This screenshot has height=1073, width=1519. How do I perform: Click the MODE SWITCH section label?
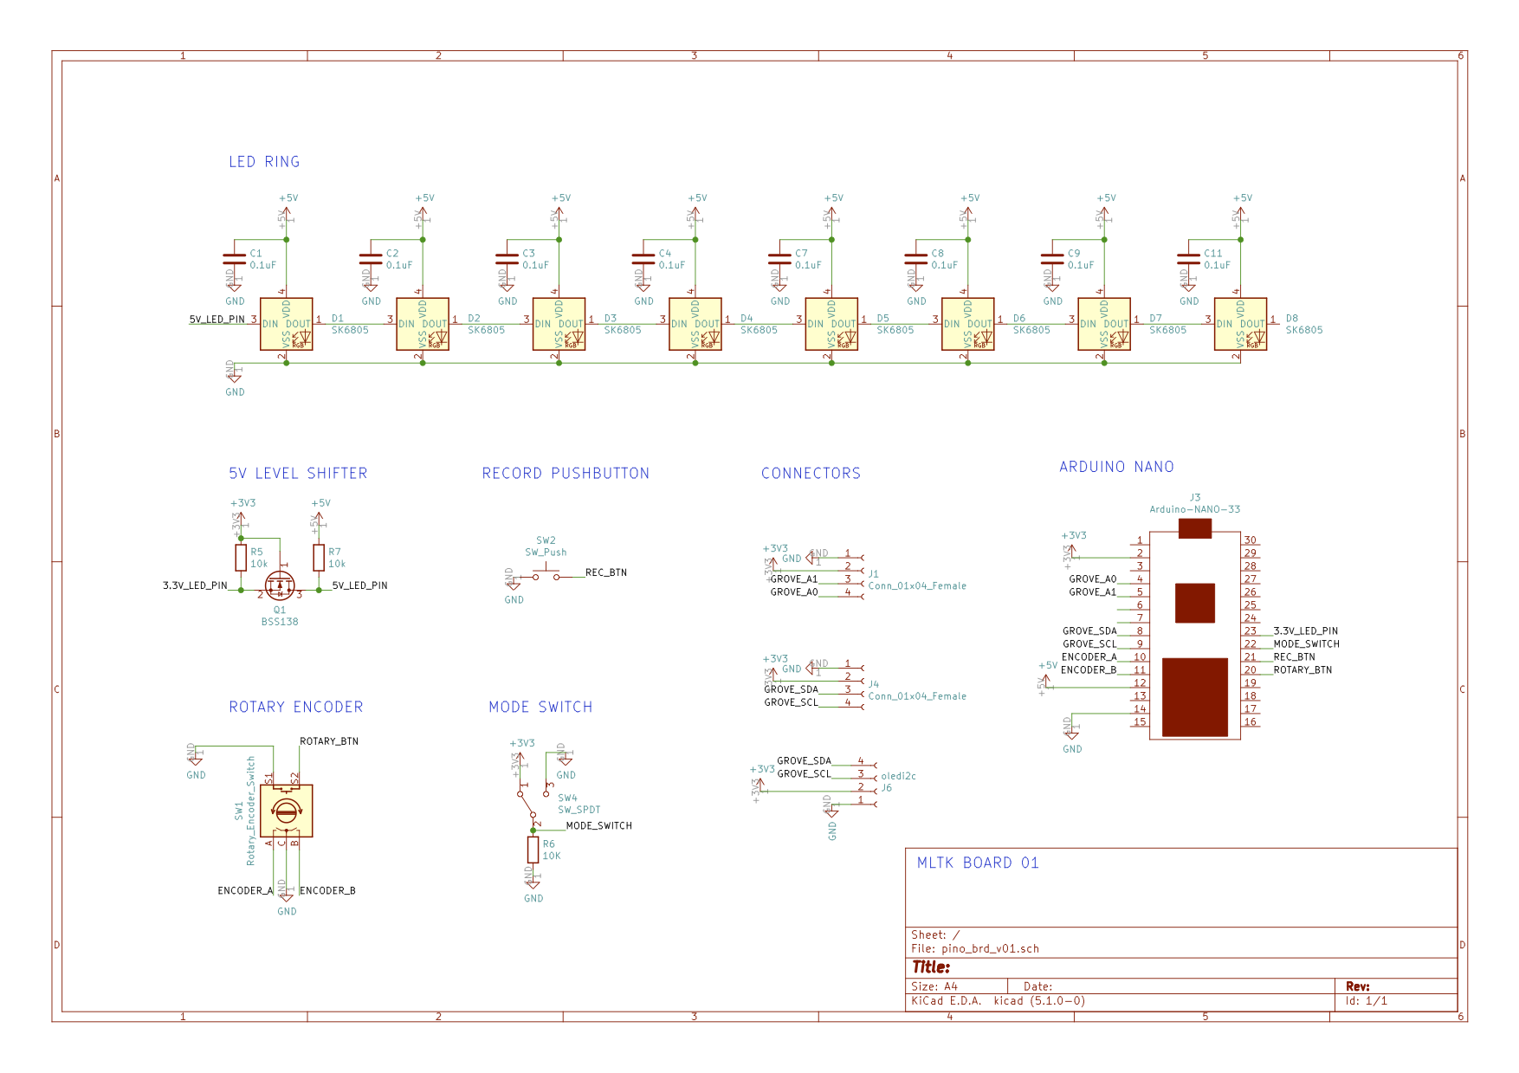pos(540,708)
